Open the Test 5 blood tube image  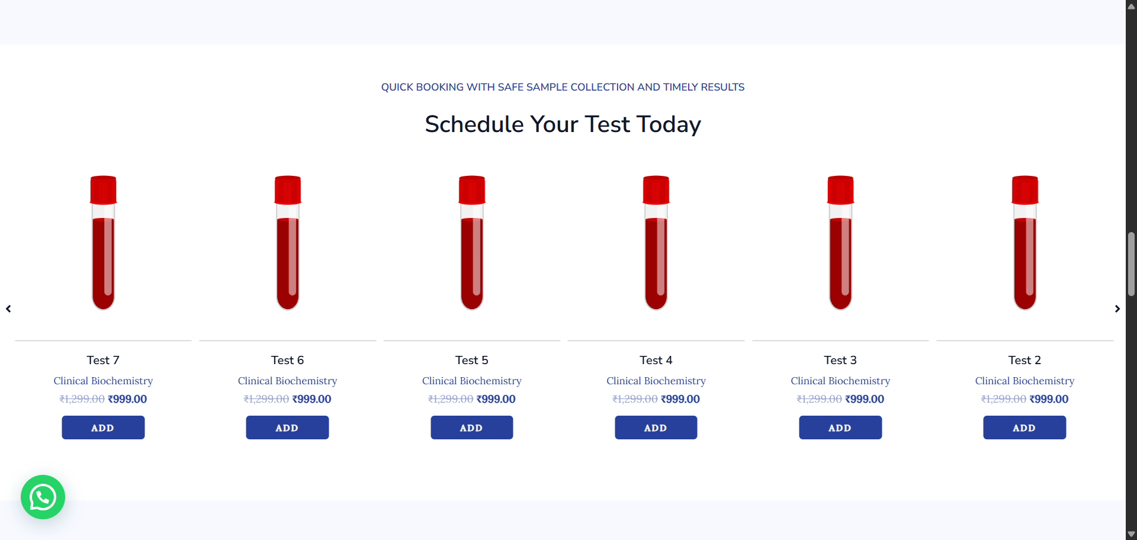click(x=472, y=243)
